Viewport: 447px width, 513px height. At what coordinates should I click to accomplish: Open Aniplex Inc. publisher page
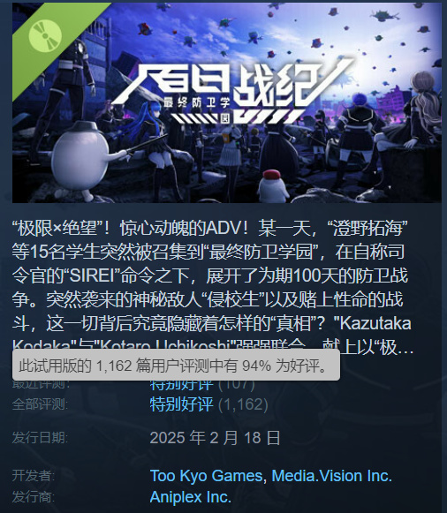click(191, 497)
